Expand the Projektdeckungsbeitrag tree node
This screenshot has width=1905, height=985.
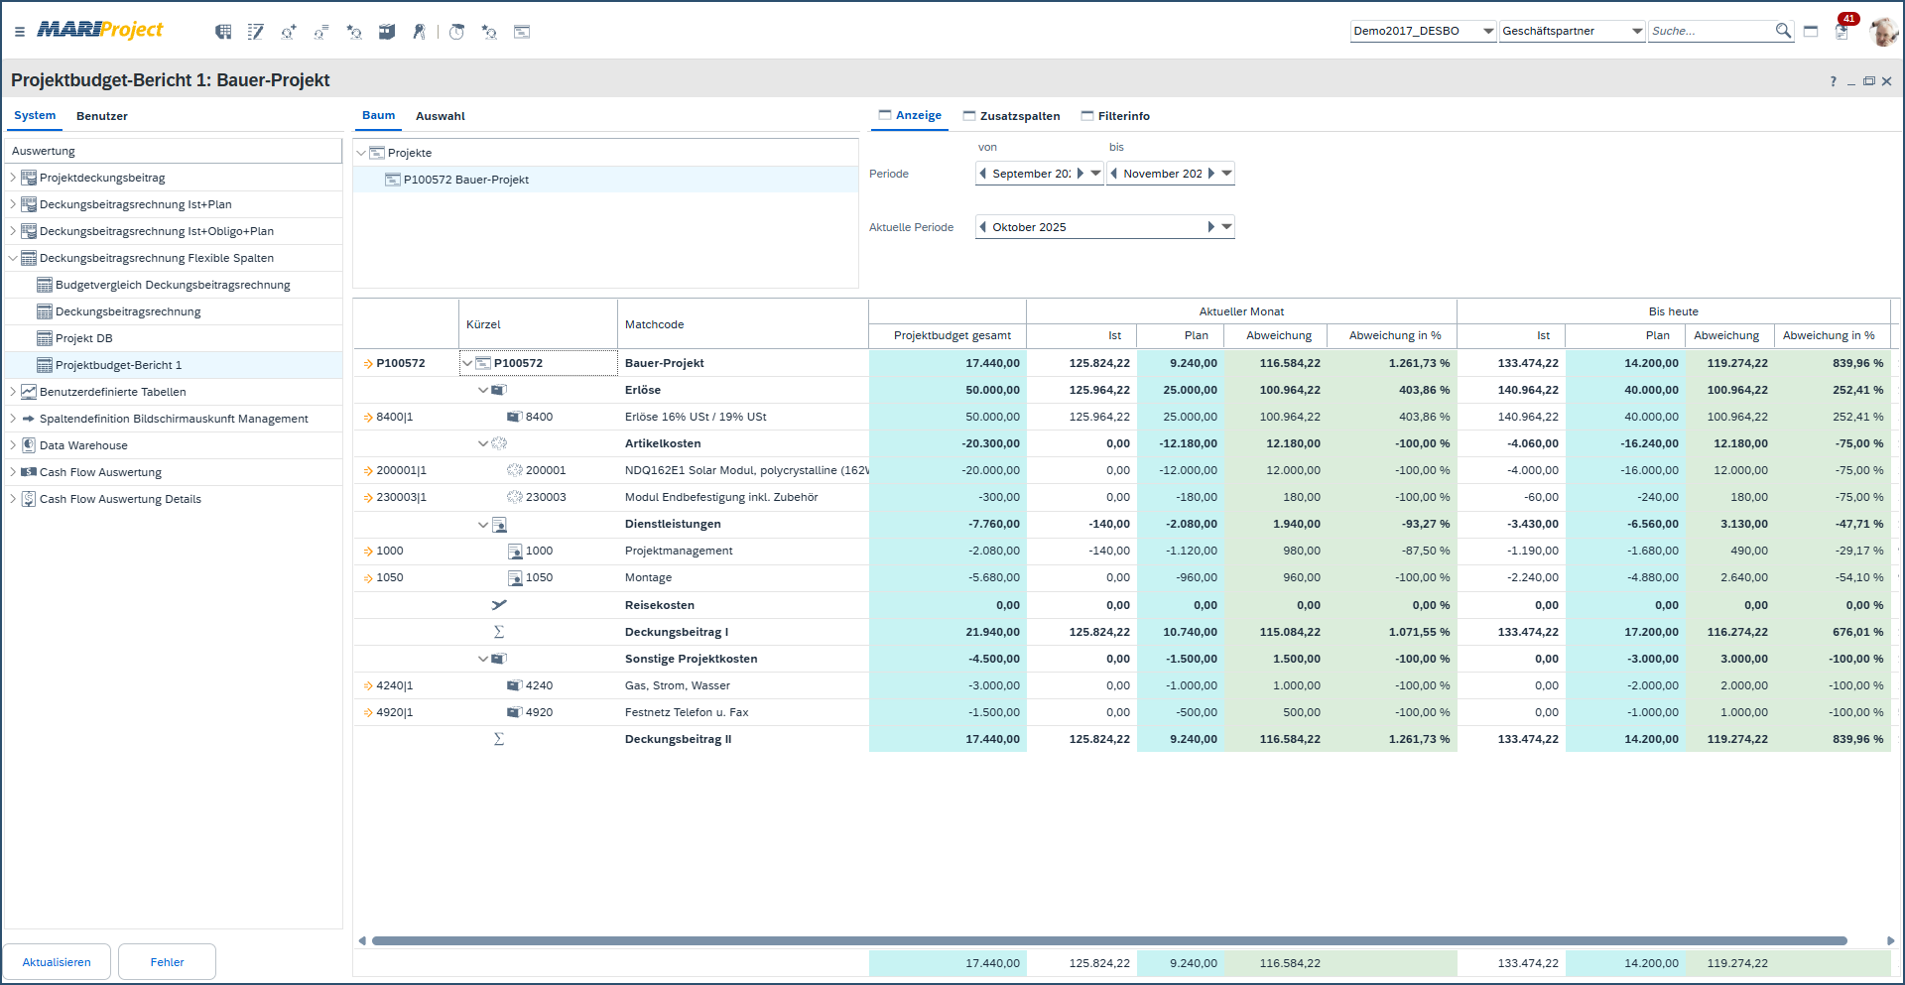click(13, 178)
